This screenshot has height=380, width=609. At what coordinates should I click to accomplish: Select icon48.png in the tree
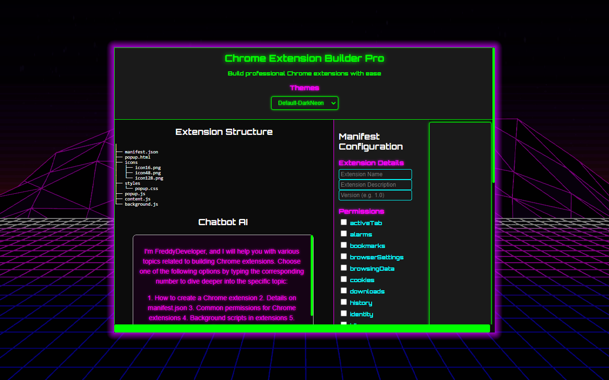(x=148, y=173)
